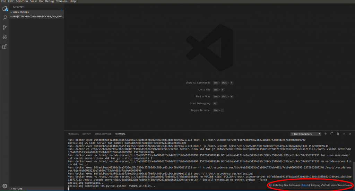The image size is (355, 191).
Task: Open the Go menu
Action: 41,1
